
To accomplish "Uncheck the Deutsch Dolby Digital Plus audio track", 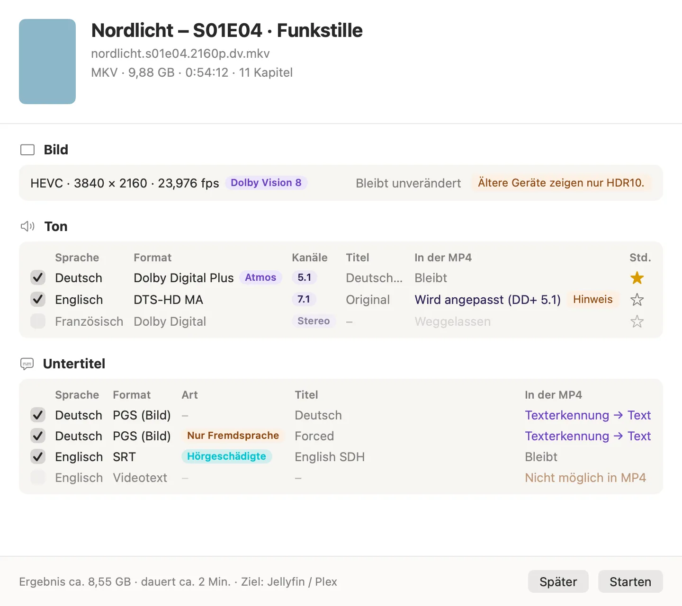I will click(x=38, y=277).
